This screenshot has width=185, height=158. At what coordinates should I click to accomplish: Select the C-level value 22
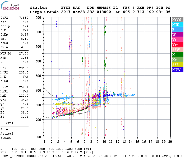point(26,123)
